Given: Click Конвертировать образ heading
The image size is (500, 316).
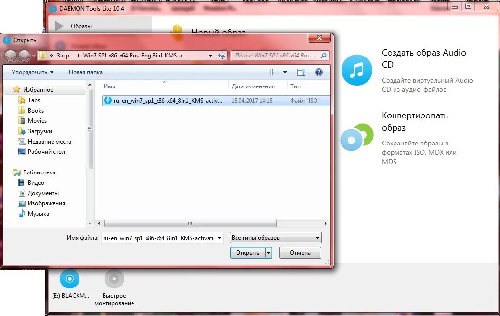Looking at the screenshot, I should pos(415,121).
